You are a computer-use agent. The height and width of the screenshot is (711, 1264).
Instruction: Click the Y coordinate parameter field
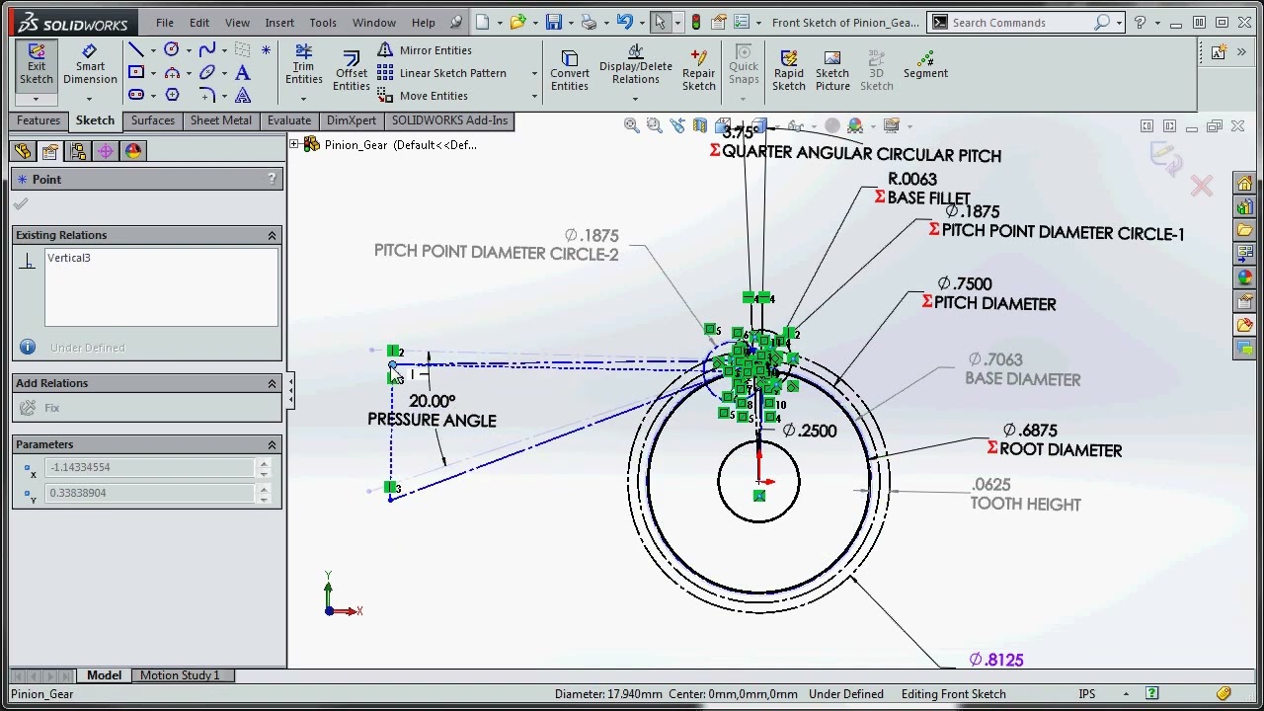coord(150,493)
